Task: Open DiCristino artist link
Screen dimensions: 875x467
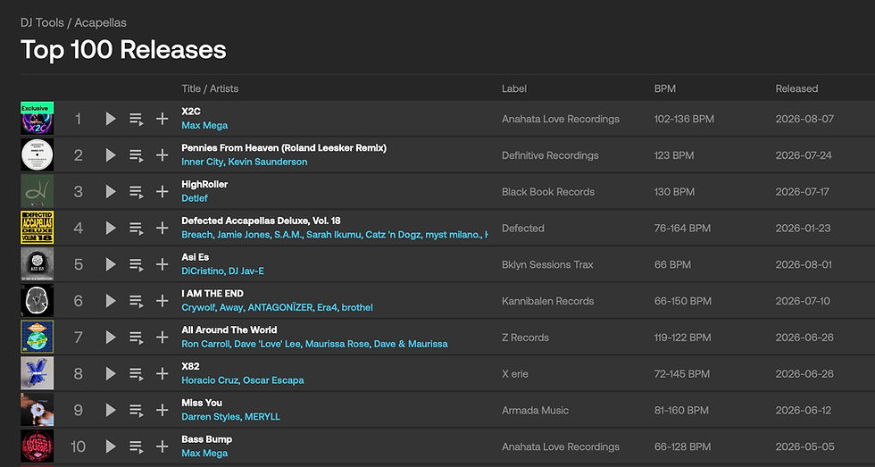Action: (203, 271)
